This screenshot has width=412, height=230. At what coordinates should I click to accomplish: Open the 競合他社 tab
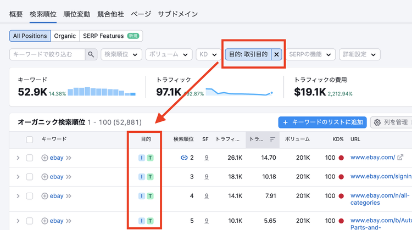110,14
